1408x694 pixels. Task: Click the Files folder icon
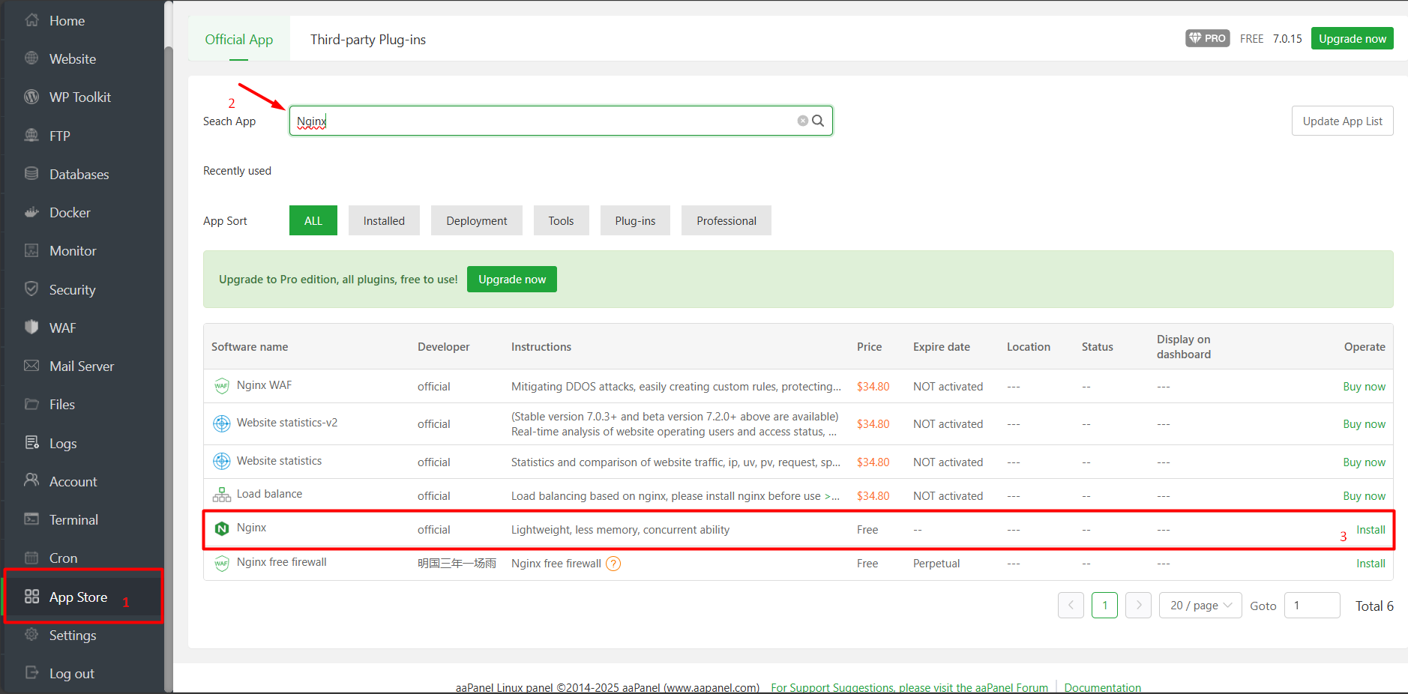31,404
